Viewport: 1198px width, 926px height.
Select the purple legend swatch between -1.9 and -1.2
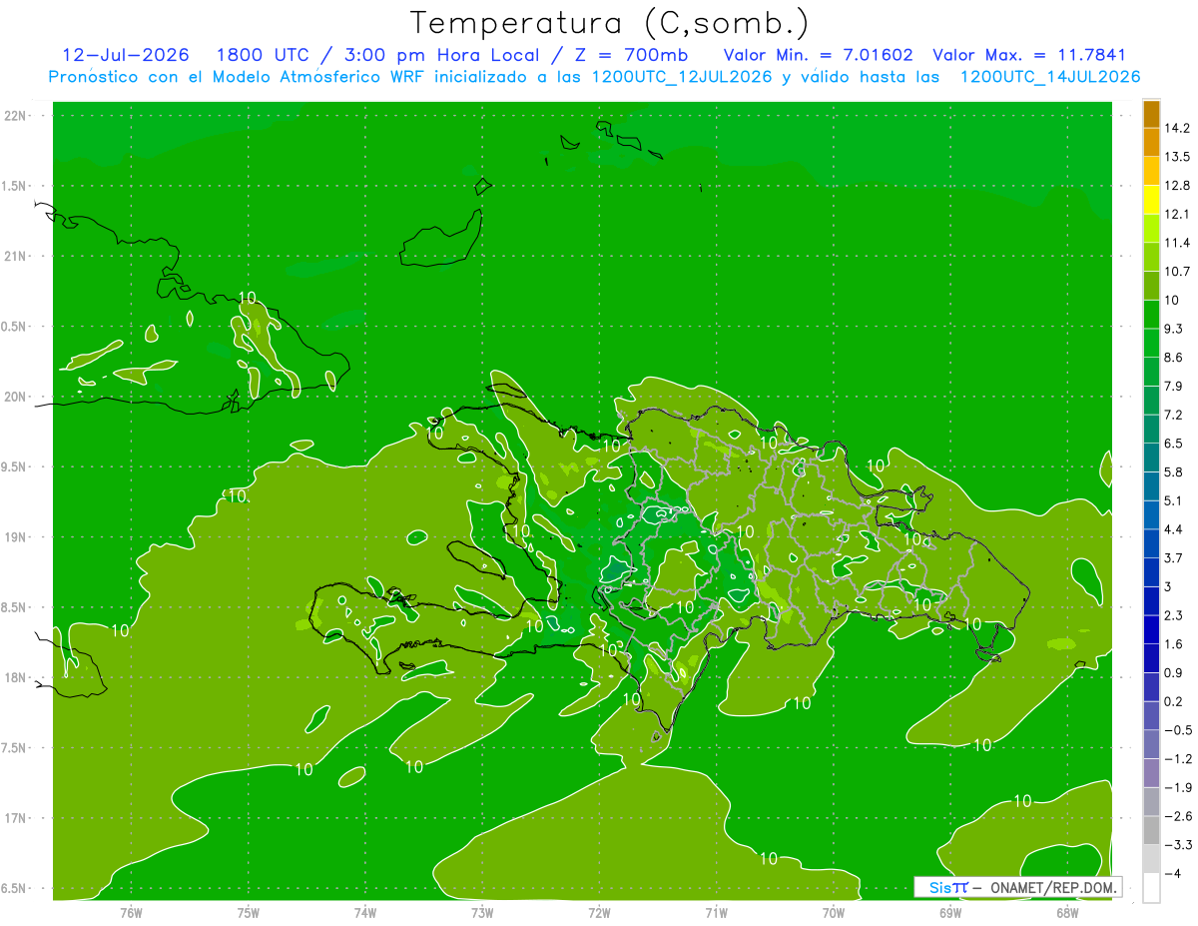tap(1151, 773)
